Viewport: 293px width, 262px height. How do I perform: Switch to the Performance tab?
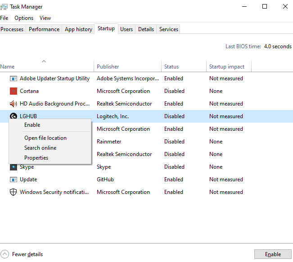click(44, 29)
